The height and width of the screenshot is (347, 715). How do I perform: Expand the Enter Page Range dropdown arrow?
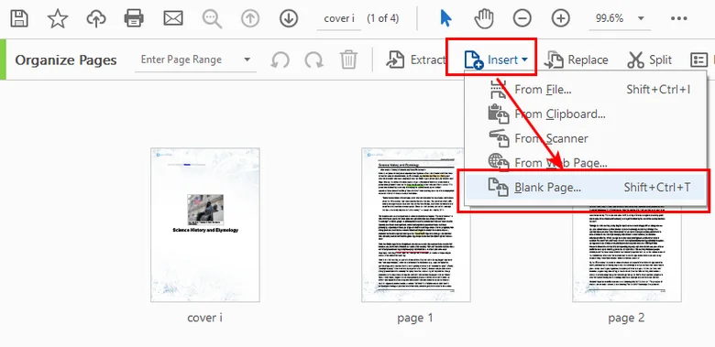[x=247, y=60]
